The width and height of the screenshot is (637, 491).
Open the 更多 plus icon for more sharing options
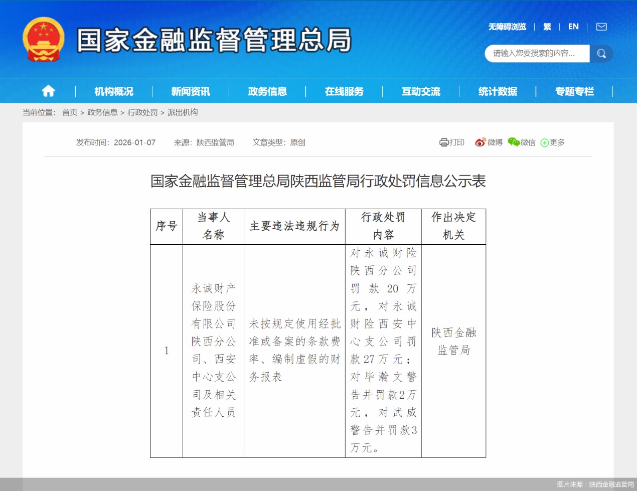tap(544, 142)
